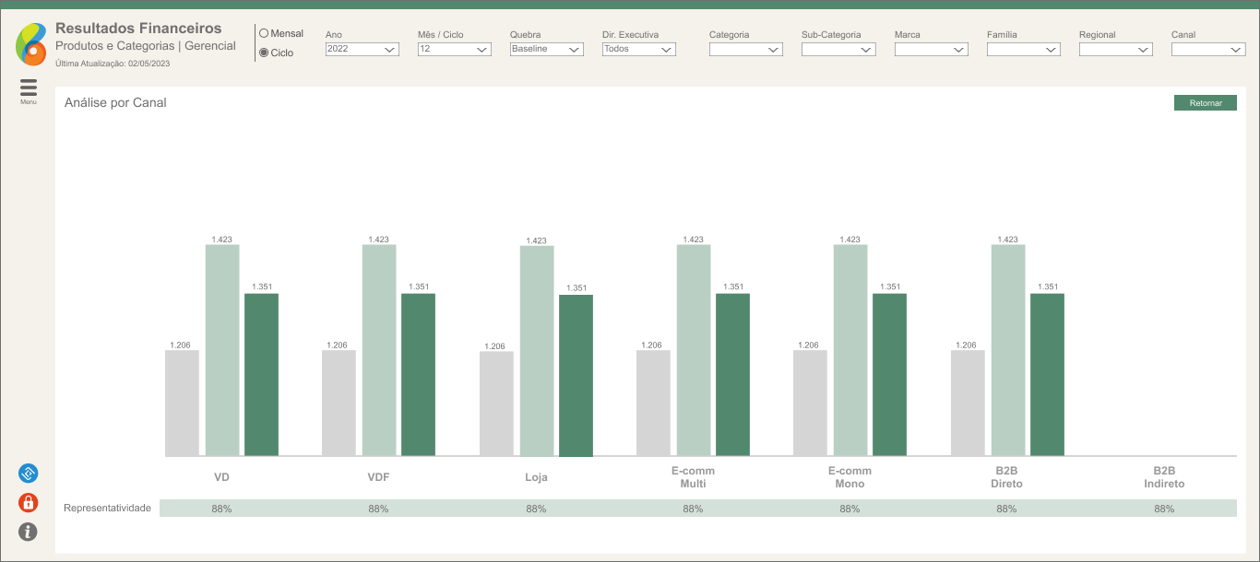Screen dimensions: 1260x562
Task: Open the Ano dropdown showing 2022
Action: coord(362,50)
